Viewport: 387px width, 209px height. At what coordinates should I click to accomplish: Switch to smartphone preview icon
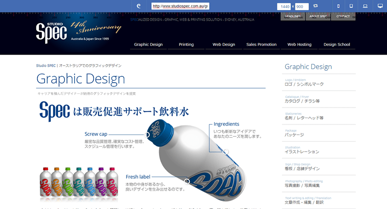pyautogui.click(x=339, y=6)
